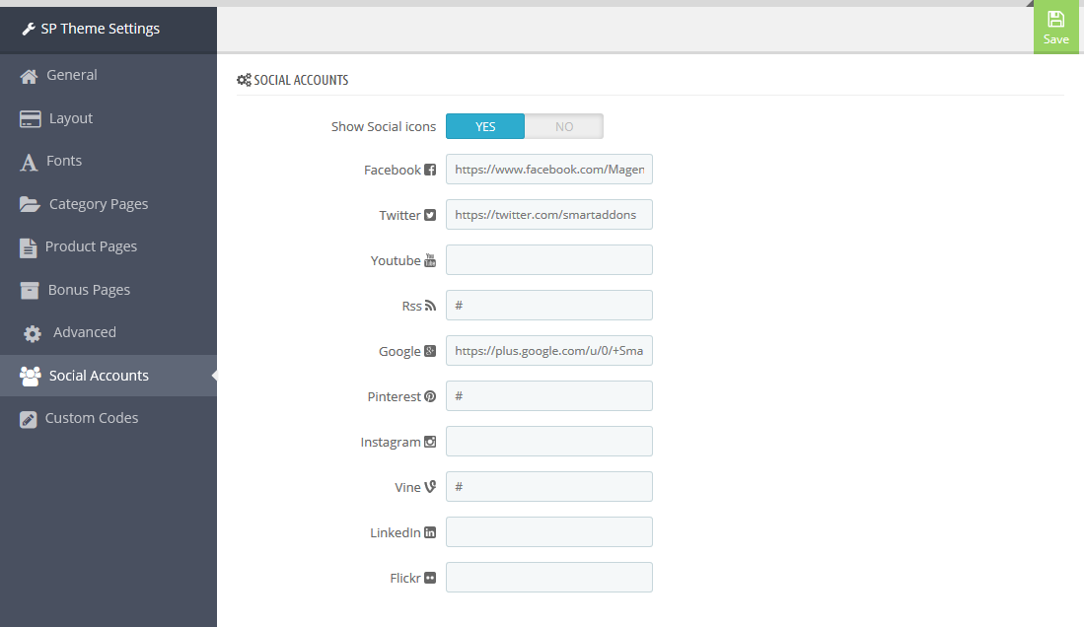Click the Vine logo icon
This screenshot has width=1084, height=627.
tap(430, 487)
